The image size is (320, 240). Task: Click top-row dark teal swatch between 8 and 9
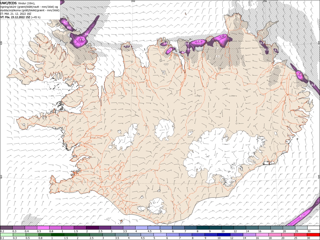[203, 228]
